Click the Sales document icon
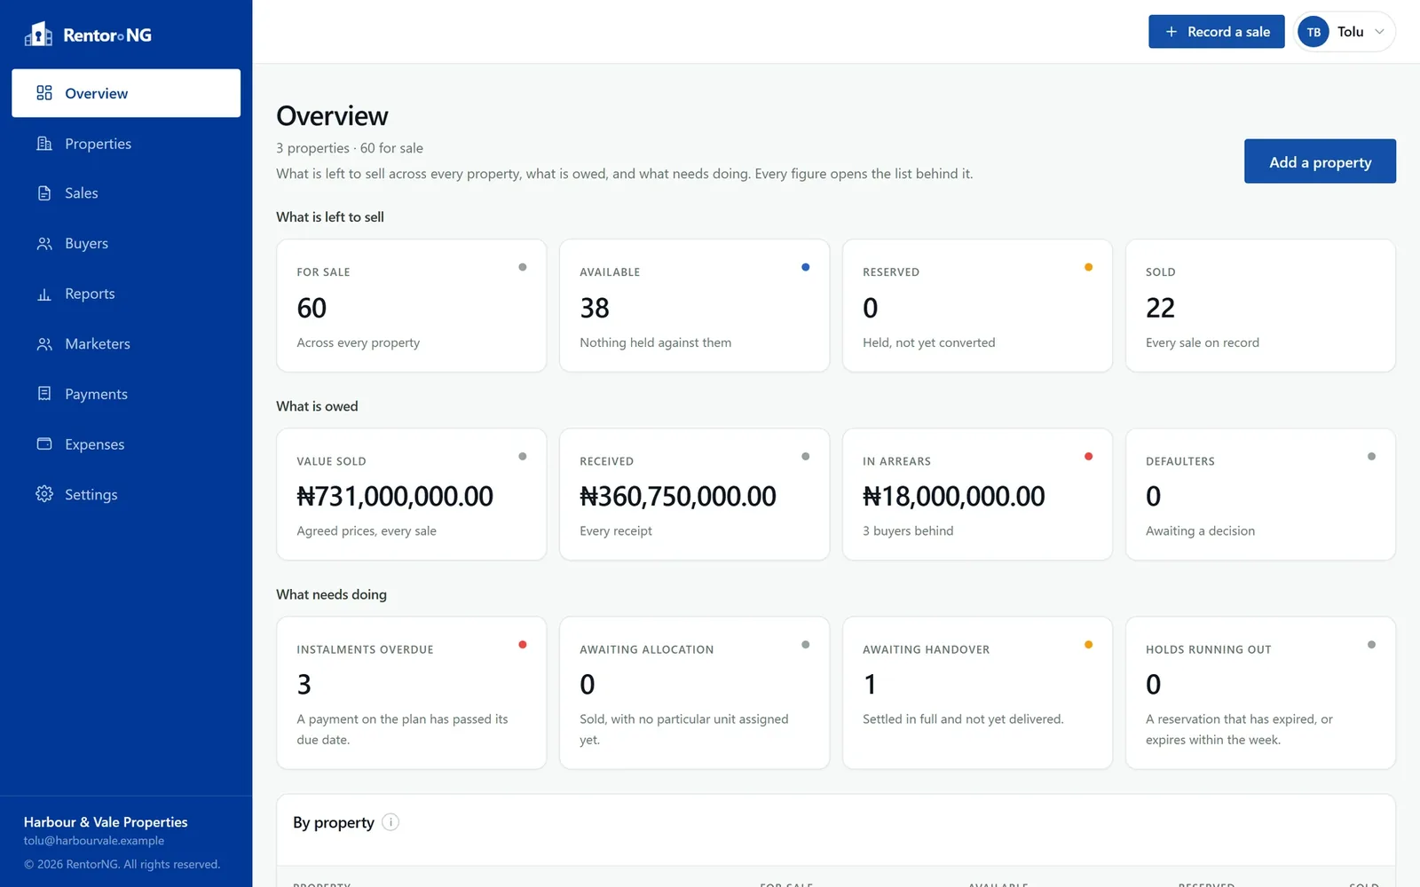The image size is (1420, 887). click(44, 193)
